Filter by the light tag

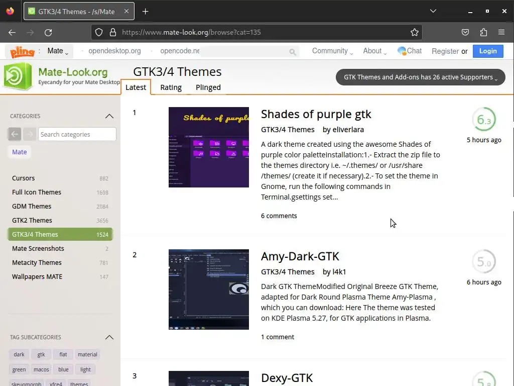[x=85, y=369]
